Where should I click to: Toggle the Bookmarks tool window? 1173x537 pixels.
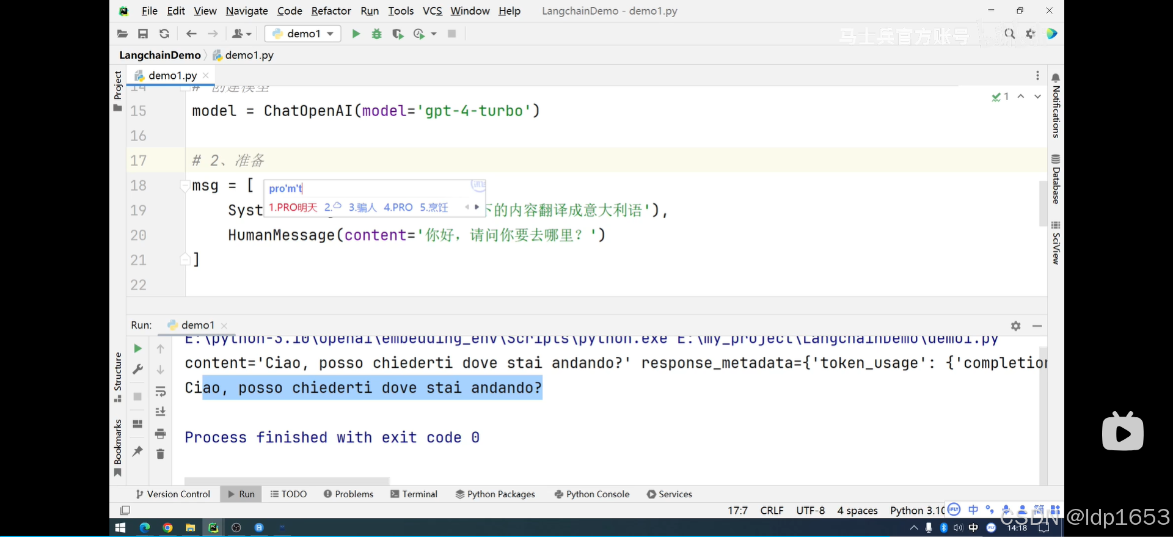pos(118,447)
